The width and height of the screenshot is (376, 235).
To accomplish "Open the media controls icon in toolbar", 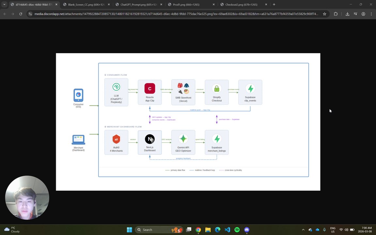I will [x=355, y=14].
